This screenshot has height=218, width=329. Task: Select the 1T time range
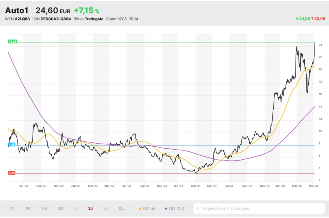point(13,208)
